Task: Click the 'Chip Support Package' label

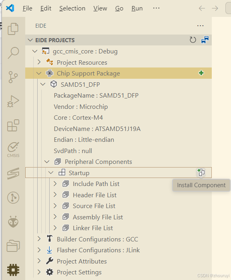Action: tap(88, 74)
